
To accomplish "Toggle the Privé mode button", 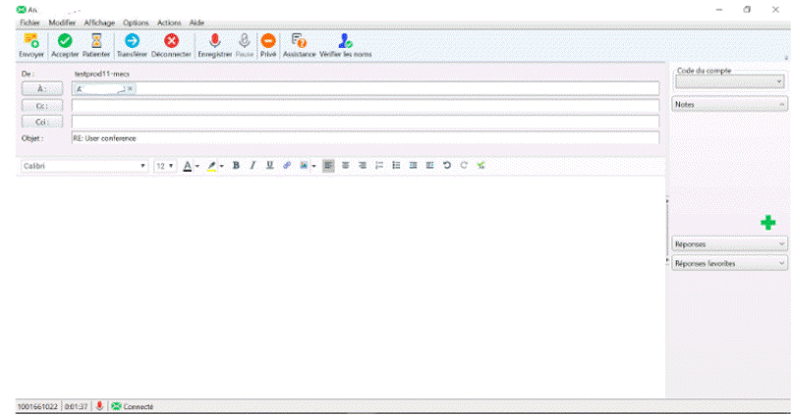I will click(x=268, y=41).
